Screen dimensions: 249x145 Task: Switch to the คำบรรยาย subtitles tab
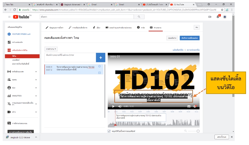click(156, 28)
